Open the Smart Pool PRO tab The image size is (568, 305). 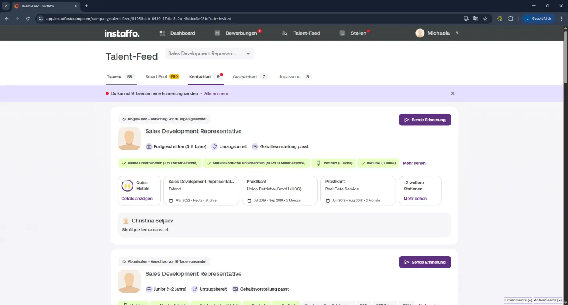pyautogui.click(x=162, y=77)
